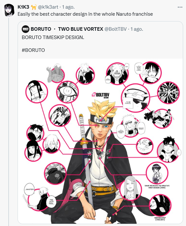Image resolution: width=186 pixels, height=226 pixels.
Task: Click the K1K3 display name
Action: pyautogui.click(x=23, y=7)
